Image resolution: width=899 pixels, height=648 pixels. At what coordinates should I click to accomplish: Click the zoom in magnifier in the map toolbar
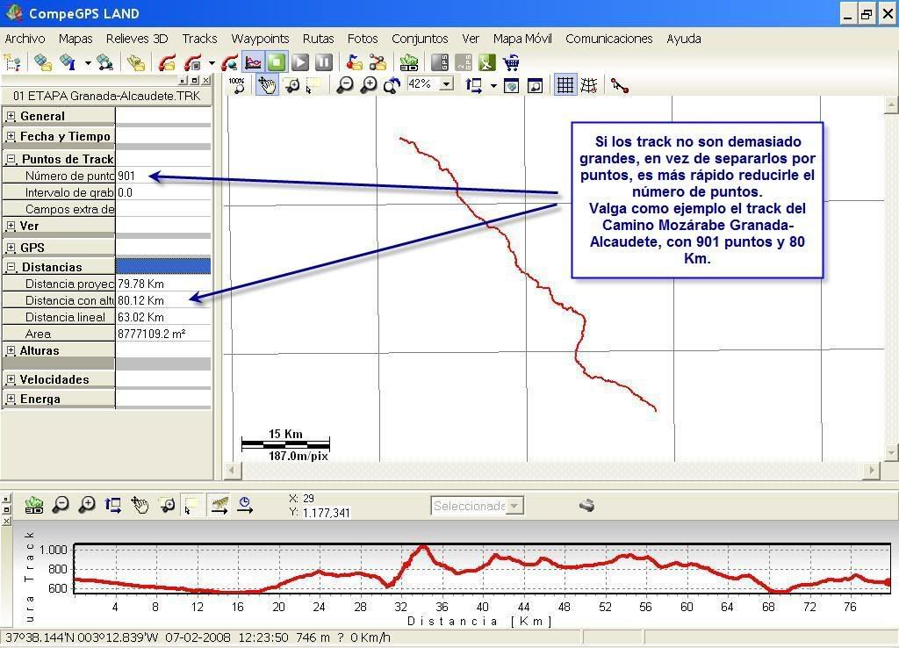point(368,85)
